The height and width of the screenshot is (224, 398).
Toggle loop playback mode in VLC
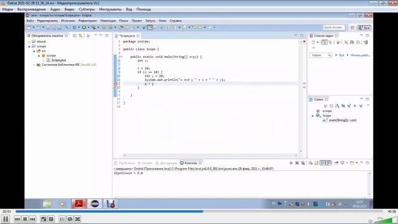pos(70,219)
